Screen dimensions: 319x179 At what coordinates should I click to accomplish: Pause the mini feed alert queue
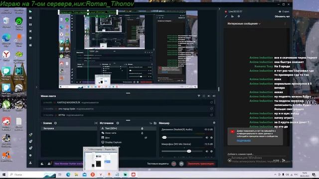(x=204, y=96)
